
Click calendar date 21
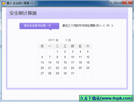click(x=50, y=68)
